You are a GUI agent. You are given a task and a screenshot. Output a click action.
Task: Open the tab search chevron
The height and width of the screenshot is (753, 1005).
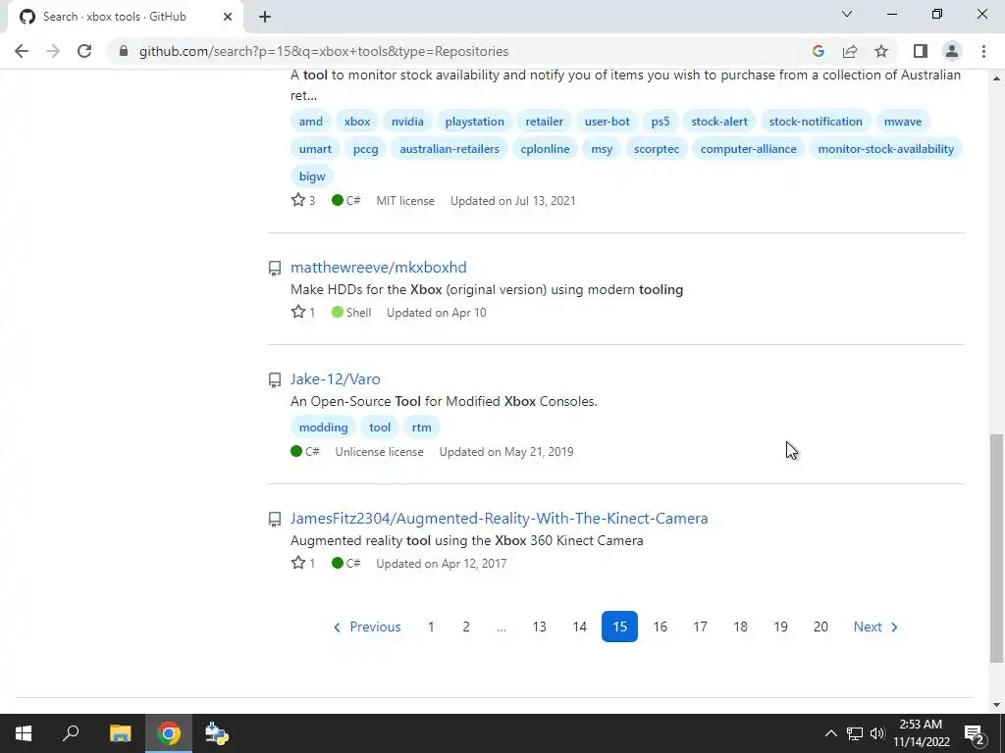(847, 14)
